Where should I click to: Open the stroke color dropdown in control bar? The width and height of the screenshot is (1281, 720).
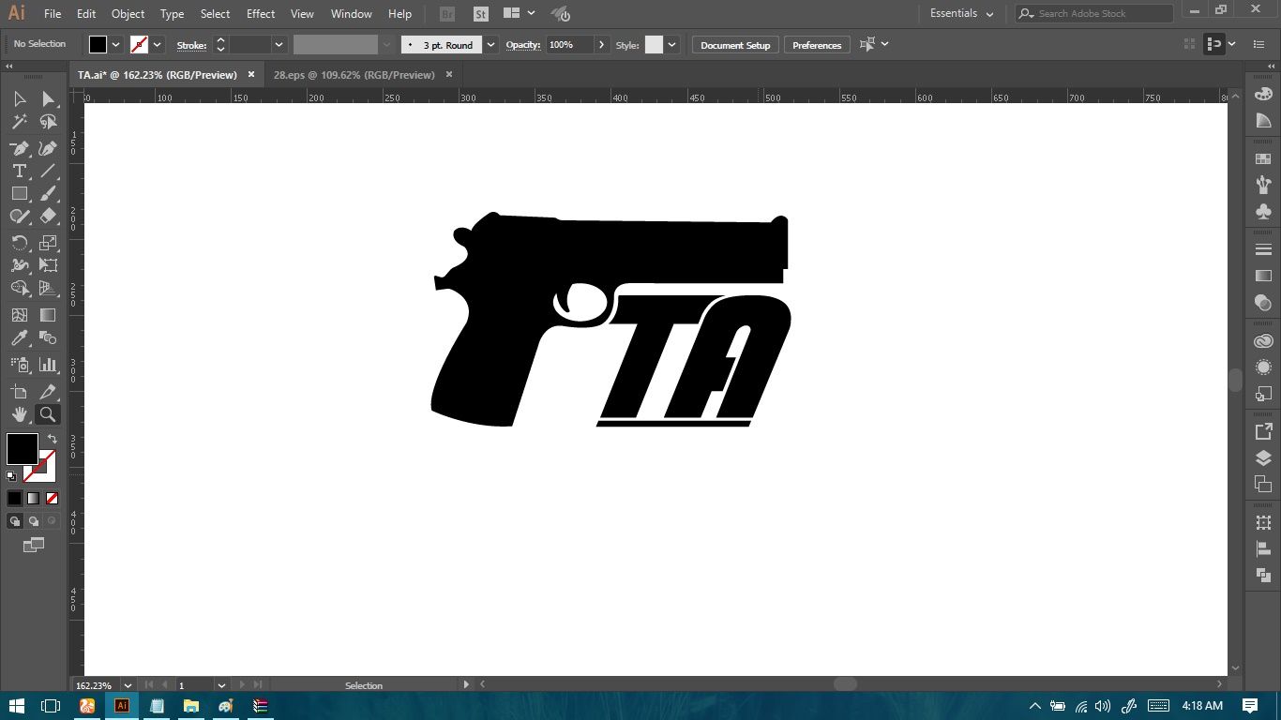point(158,45)
